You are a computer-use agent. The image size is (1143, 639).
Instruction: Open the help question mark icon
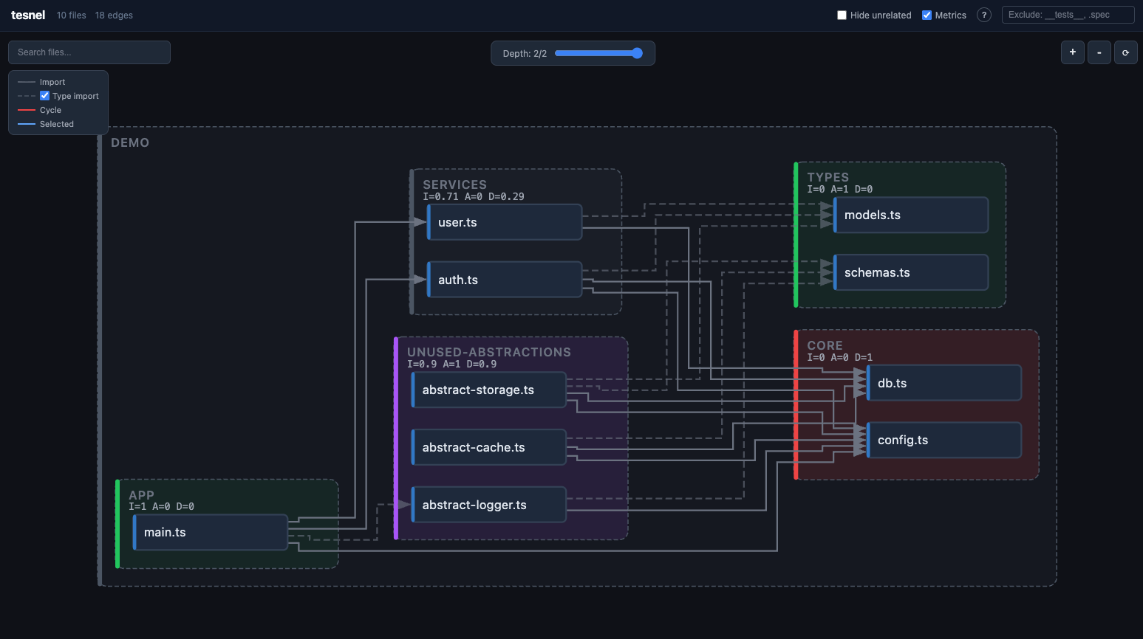pyautogui.click(x=984, y=15)
